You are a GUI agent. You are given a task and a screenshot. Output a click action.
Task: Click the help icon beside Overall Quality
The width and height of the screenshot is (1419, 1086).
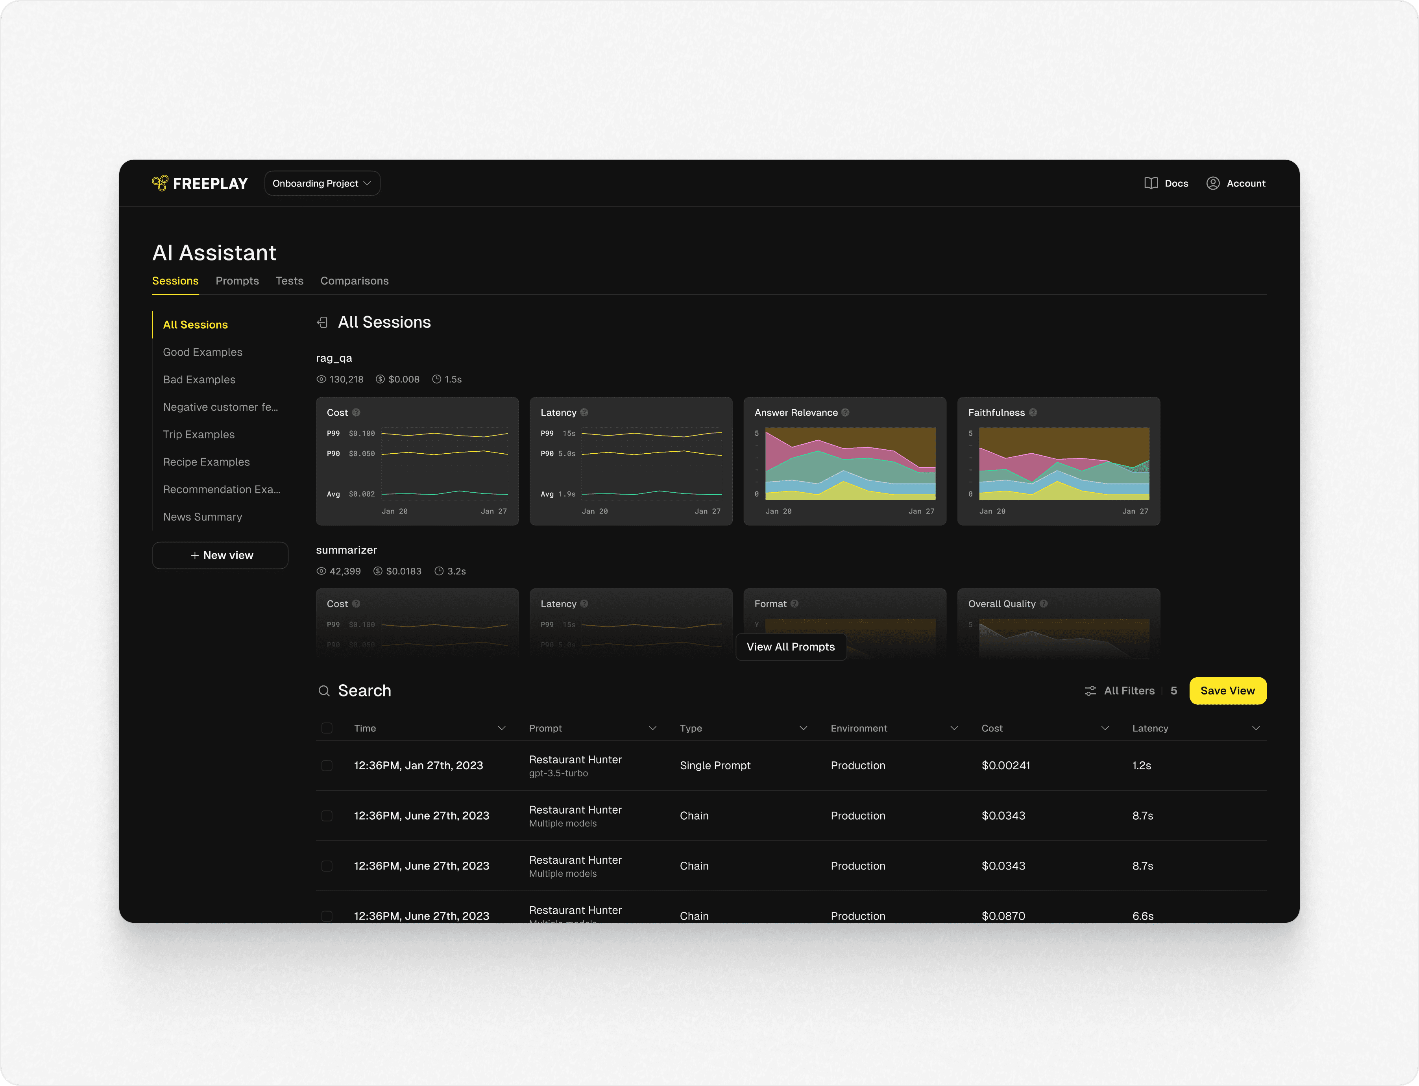tap(1044, 604)
